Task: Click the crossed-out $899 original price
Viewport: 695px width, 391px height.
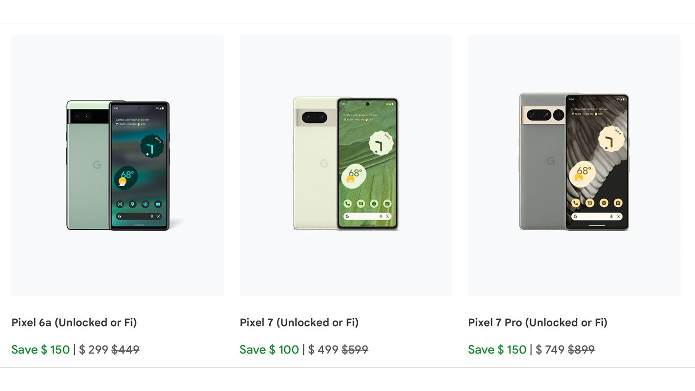Action: click(581, 350)
